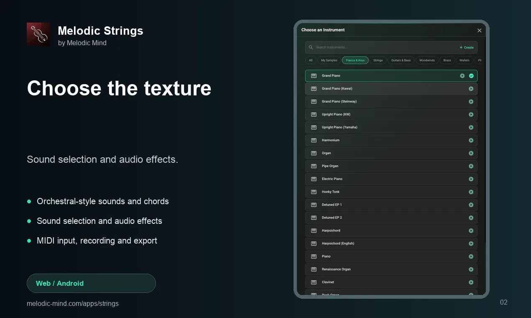The height and width of the screenshot is (318, 531).
Task: Click keyboard icon beside Honky Tonk
Action: (x=314, y=192)
